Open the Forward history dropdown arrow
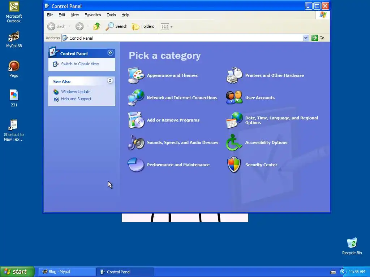This screenshot has width=370, height=277. (x=88, y=26)
